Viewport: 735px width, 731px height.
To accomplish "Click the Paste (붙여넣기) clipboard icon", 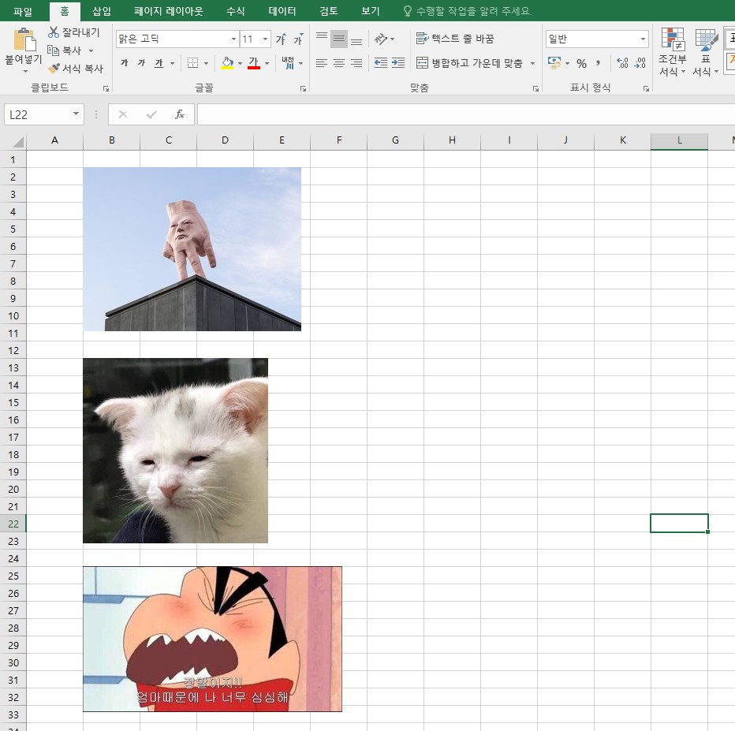I will click(24, 39).
